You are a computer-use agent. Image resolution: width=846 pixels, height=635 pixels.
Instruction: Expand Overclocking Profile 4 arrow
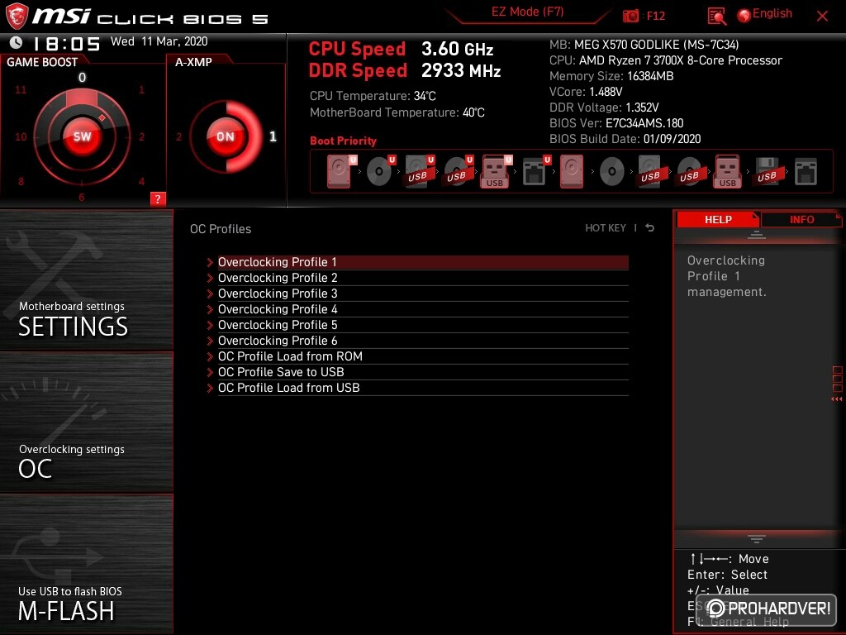click(210, 309)
